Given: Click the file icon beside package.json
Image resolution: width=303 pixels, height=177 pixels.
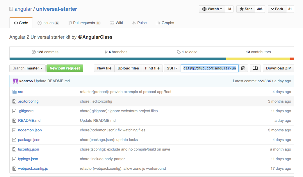Looking at the screenshot, I should pos(14,140).
